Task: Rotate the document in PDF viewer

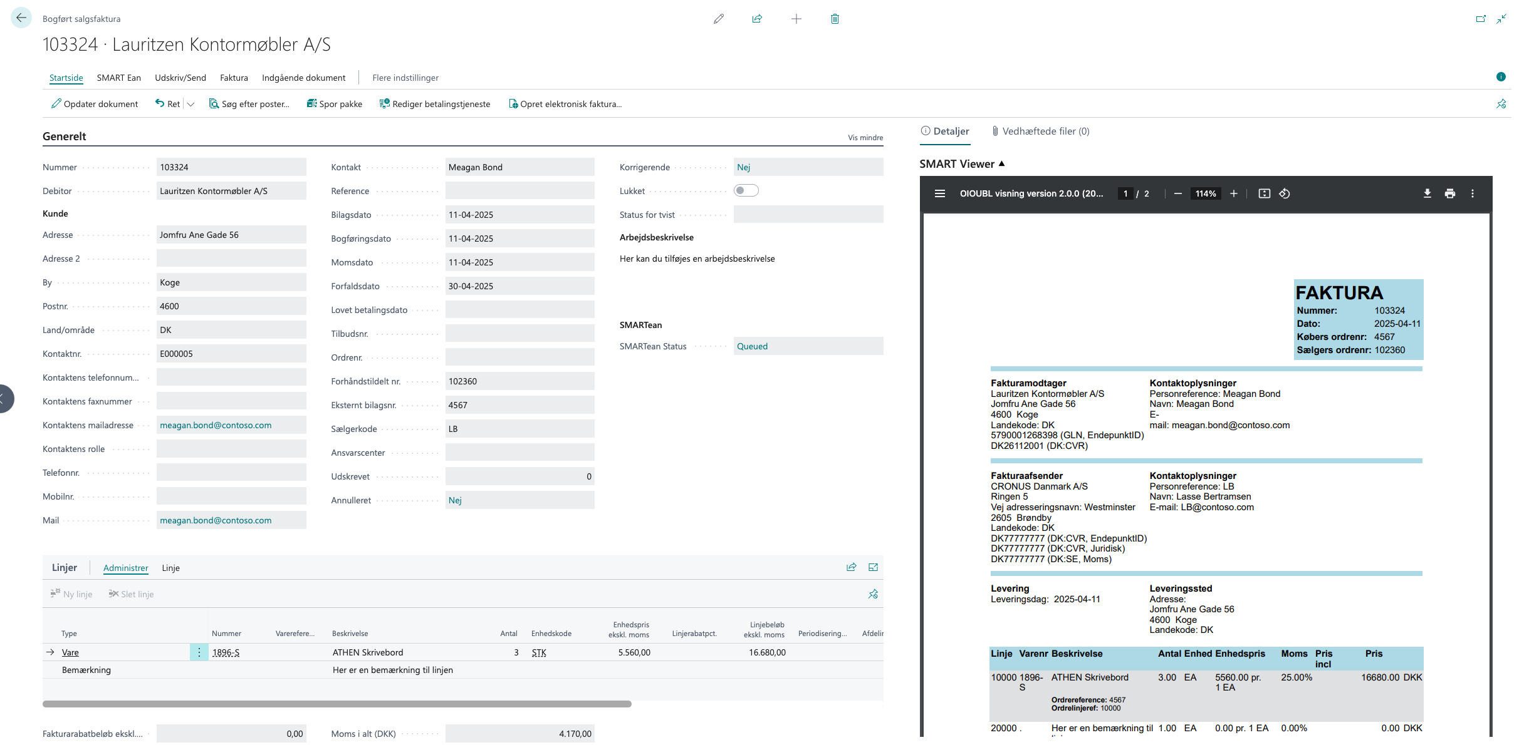Action: pos(1285,193)
